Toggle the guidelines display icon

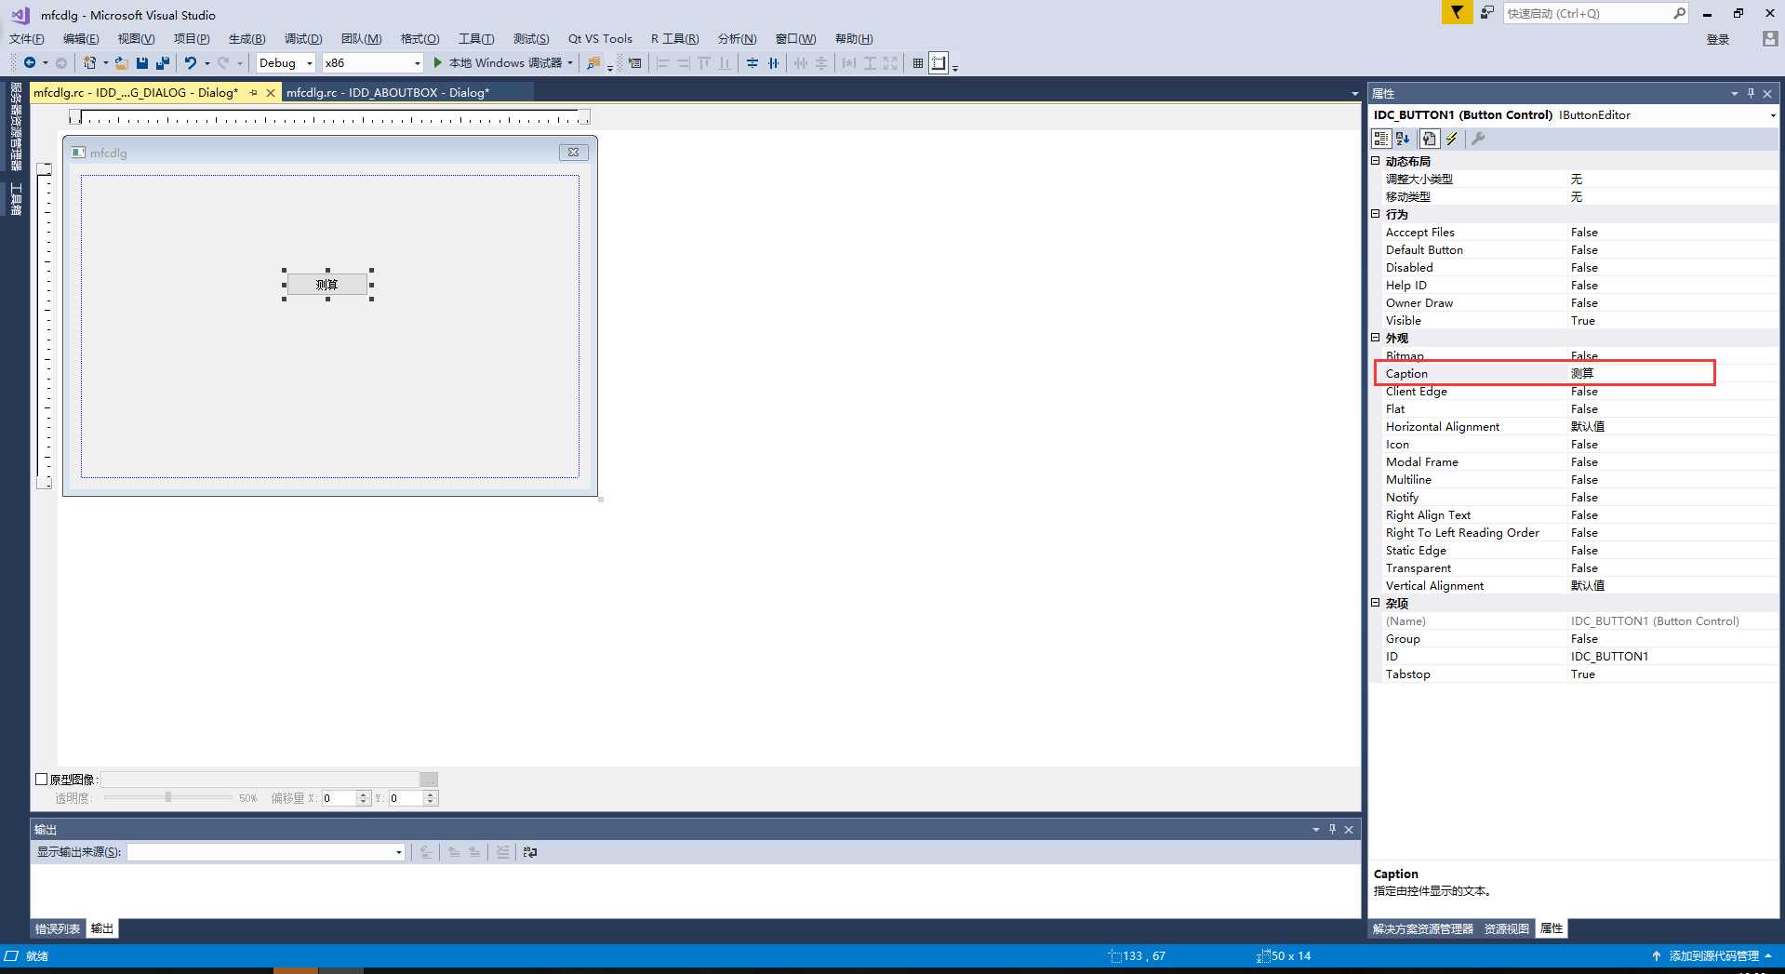(x=939, y=62)
